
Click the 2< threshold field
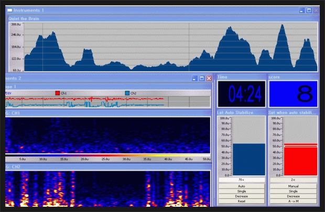point(294,180)
